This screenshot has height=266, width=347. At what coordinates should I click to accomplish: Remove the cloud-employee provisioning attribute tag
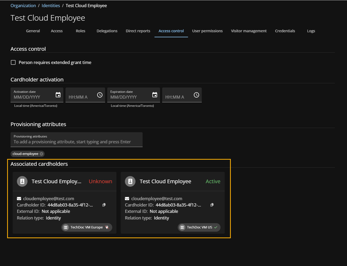tap(41, 154)
